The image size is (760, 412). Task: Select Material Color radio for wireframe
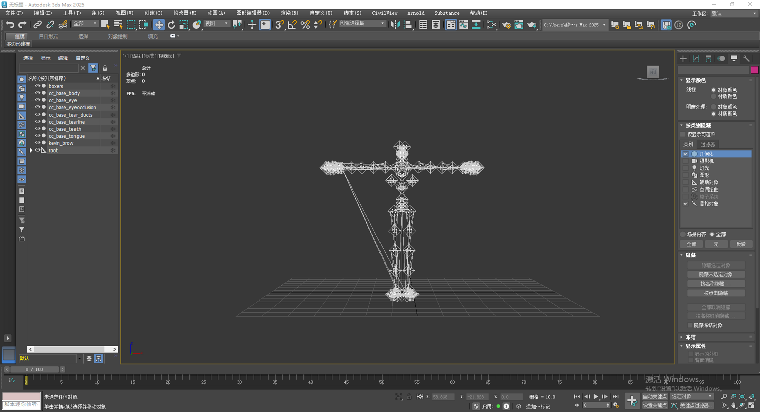tap(713, 96)
